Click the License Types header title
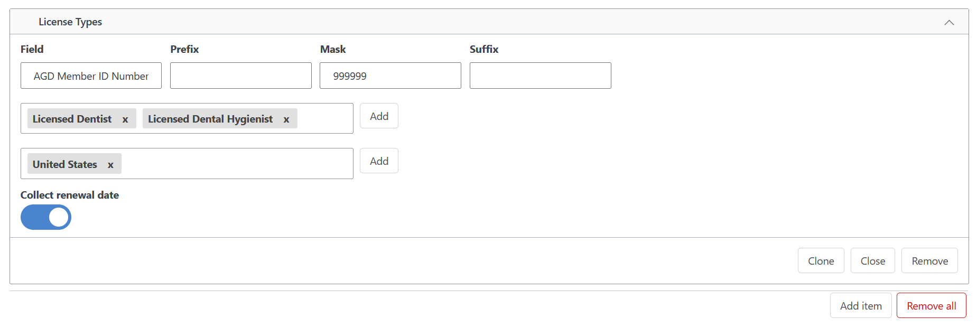This screenshot has width=977, height=327. point(70,22)
